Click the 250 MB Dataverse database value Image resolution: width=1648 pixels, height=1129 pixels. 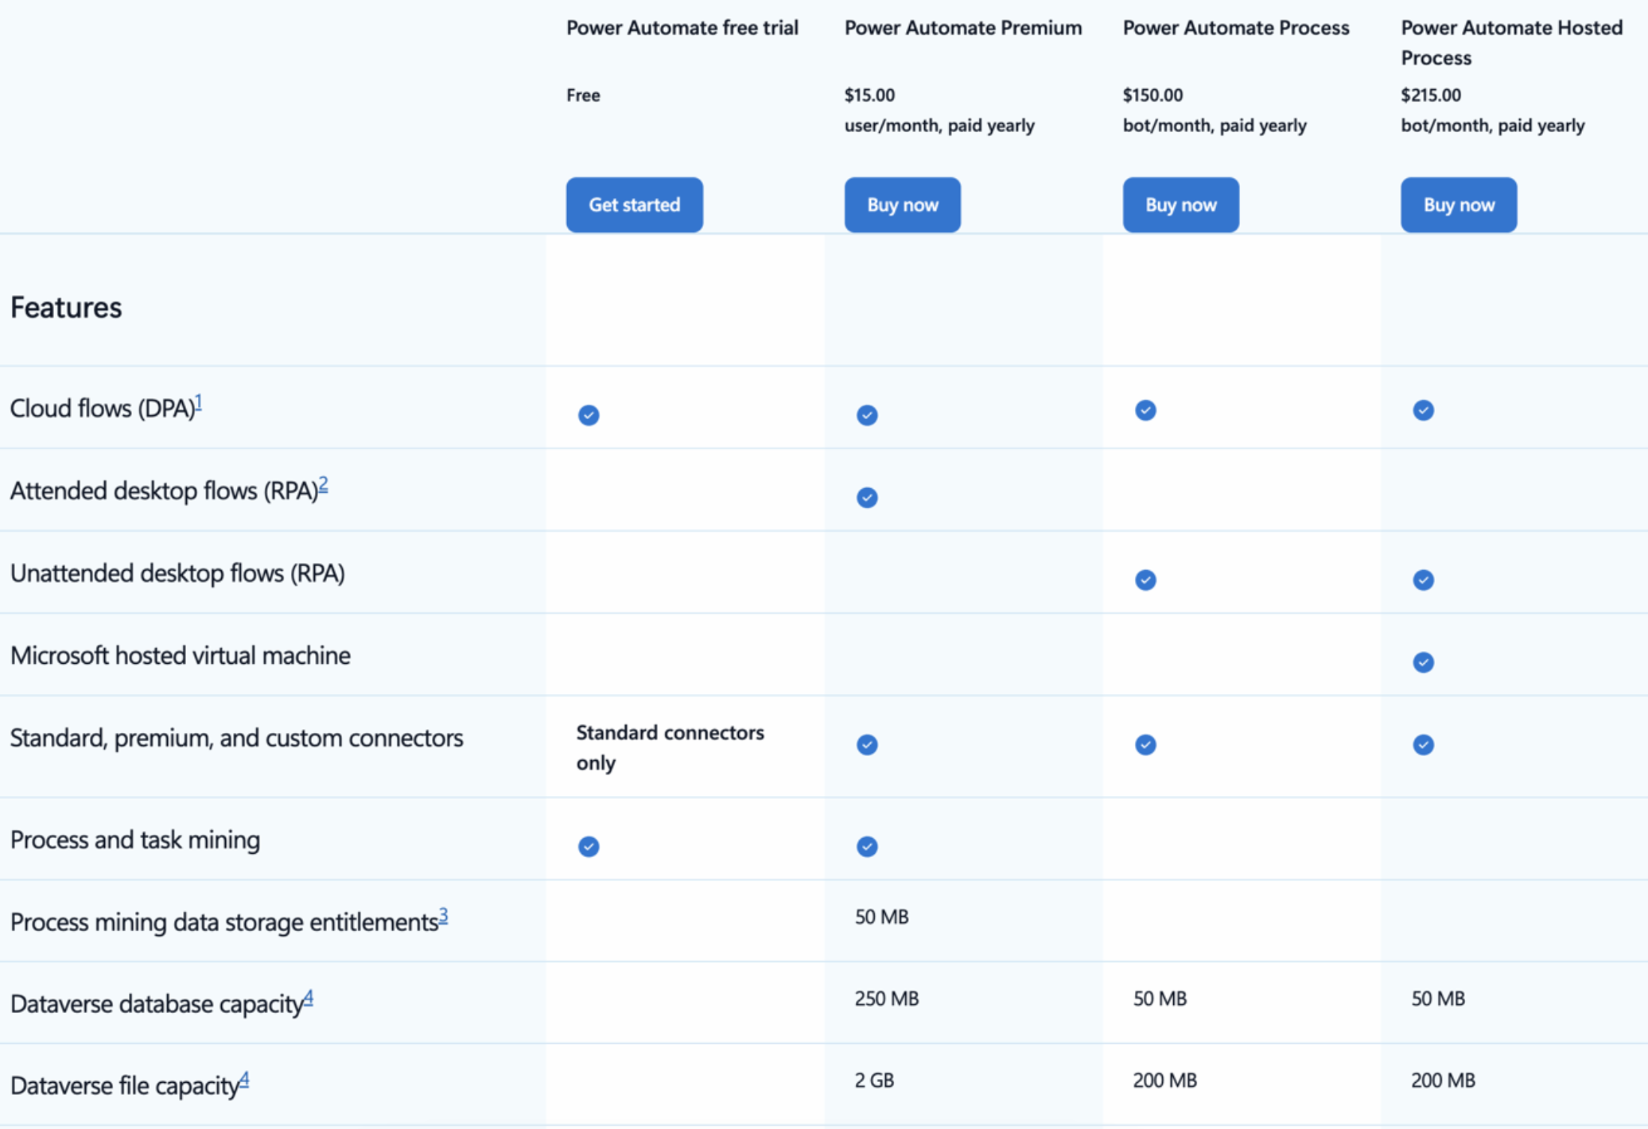point(887,999)
